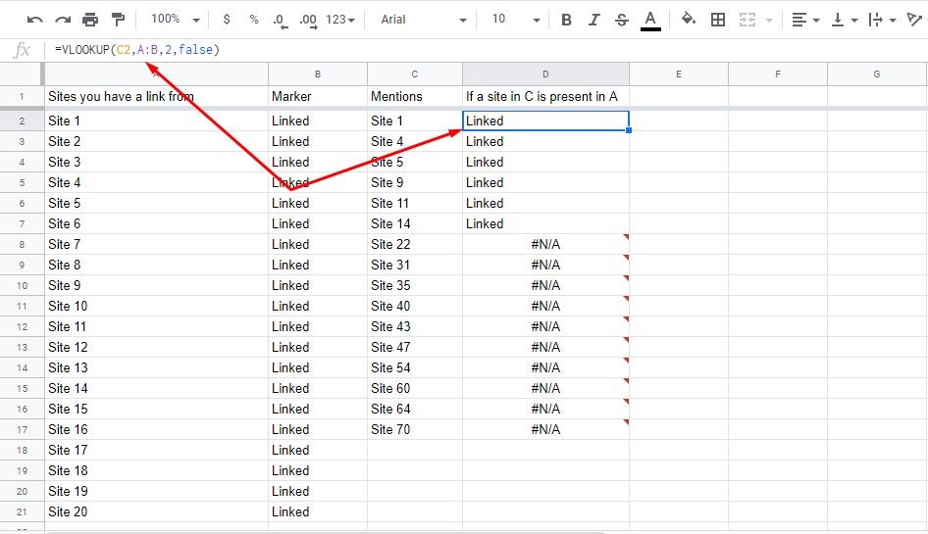The height and width of the screenshot is (534, 928).
Task: Open the Vertical align dropdown
Action: tap(845, 20)
